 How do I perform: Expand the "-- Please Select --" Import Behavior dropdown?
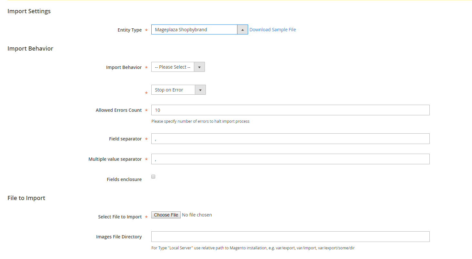click(x=173, y=67)
